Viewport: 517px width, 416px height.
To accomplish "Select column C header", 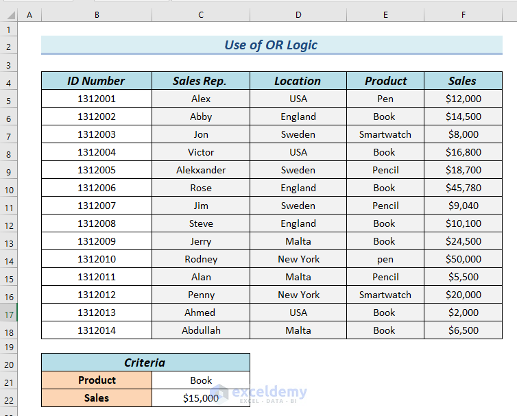I will coord(200,14).
